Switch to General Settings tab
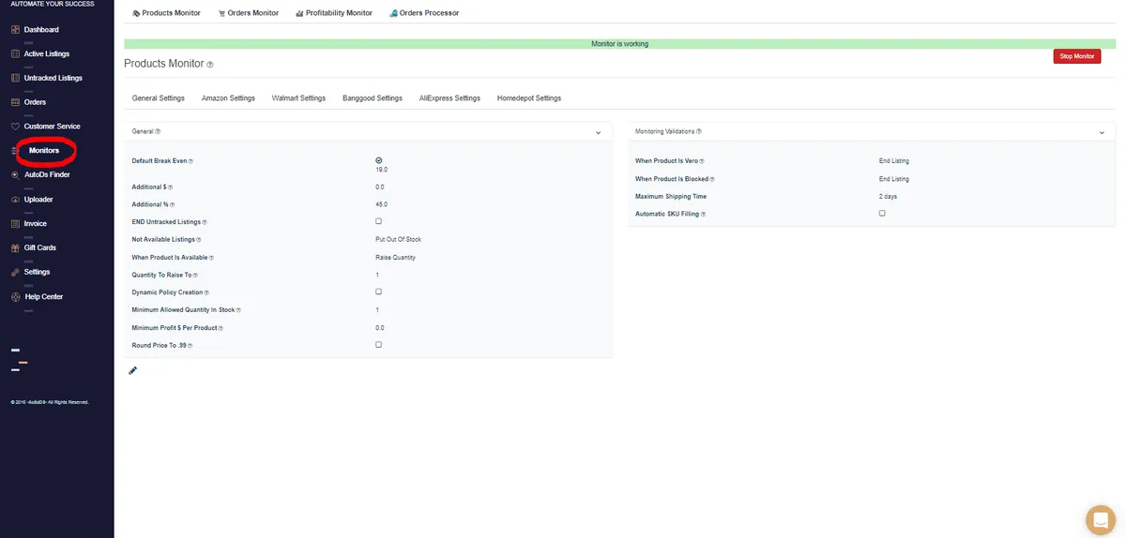Image resolution: width=1126 pixels, height=538 pixels. click(x=159, y=98)
